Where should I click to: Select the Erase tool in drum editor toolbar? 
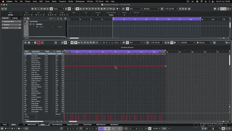(85, 43)
